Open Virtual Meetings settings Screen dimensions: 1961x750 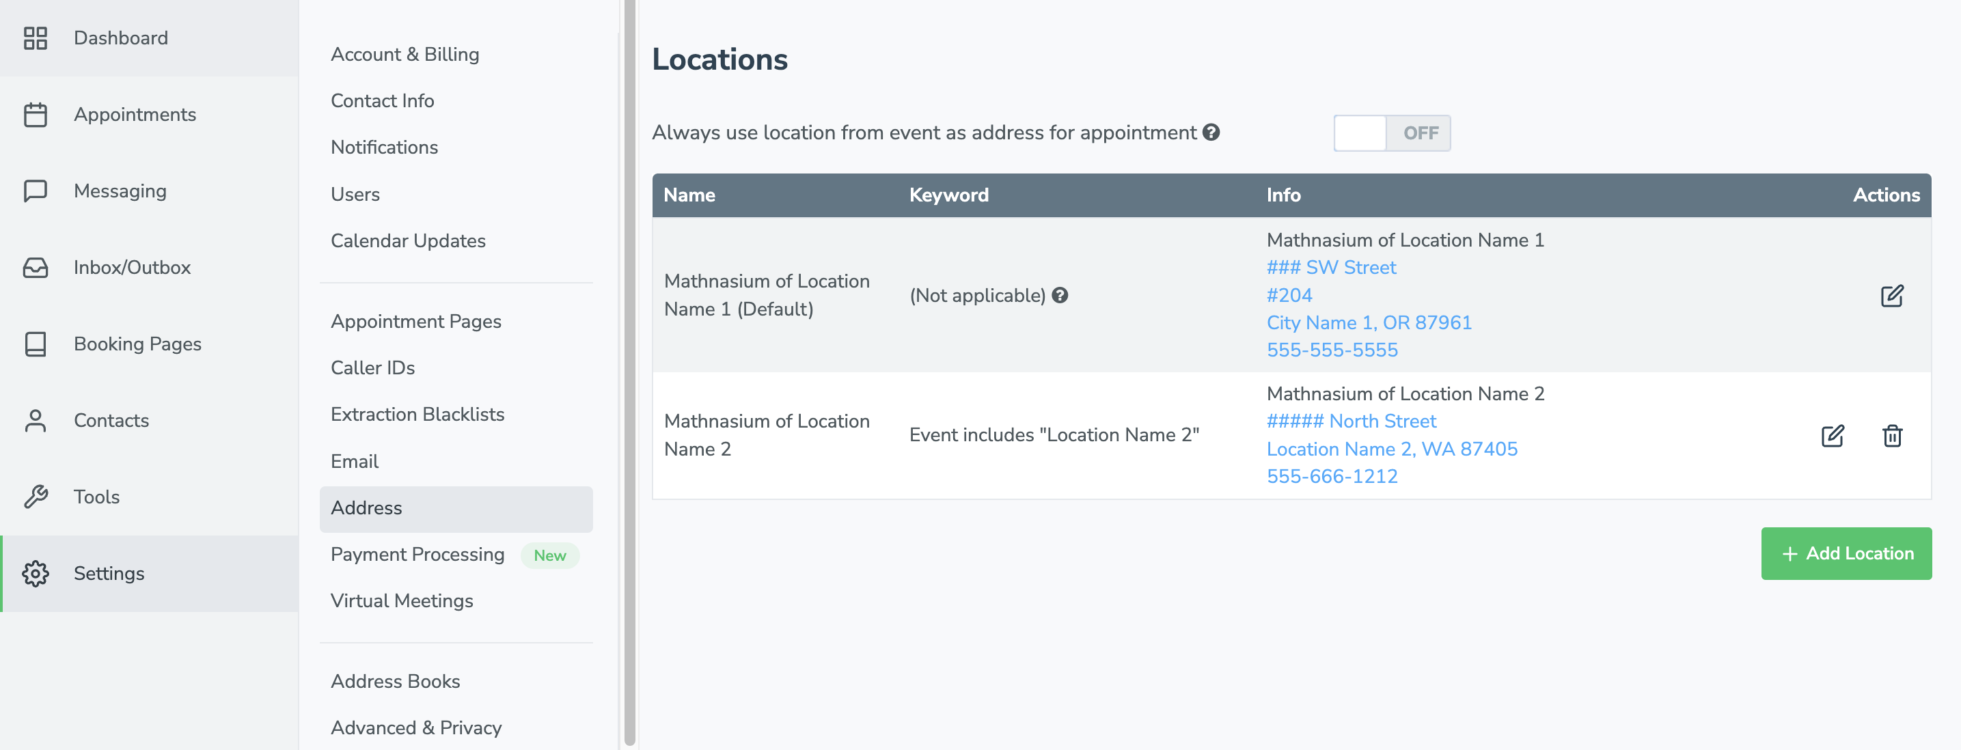click(x=401, y=600)
